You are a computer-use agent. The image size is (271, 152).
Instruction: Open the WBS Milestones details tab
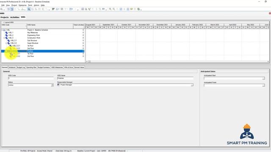point(57,68)
